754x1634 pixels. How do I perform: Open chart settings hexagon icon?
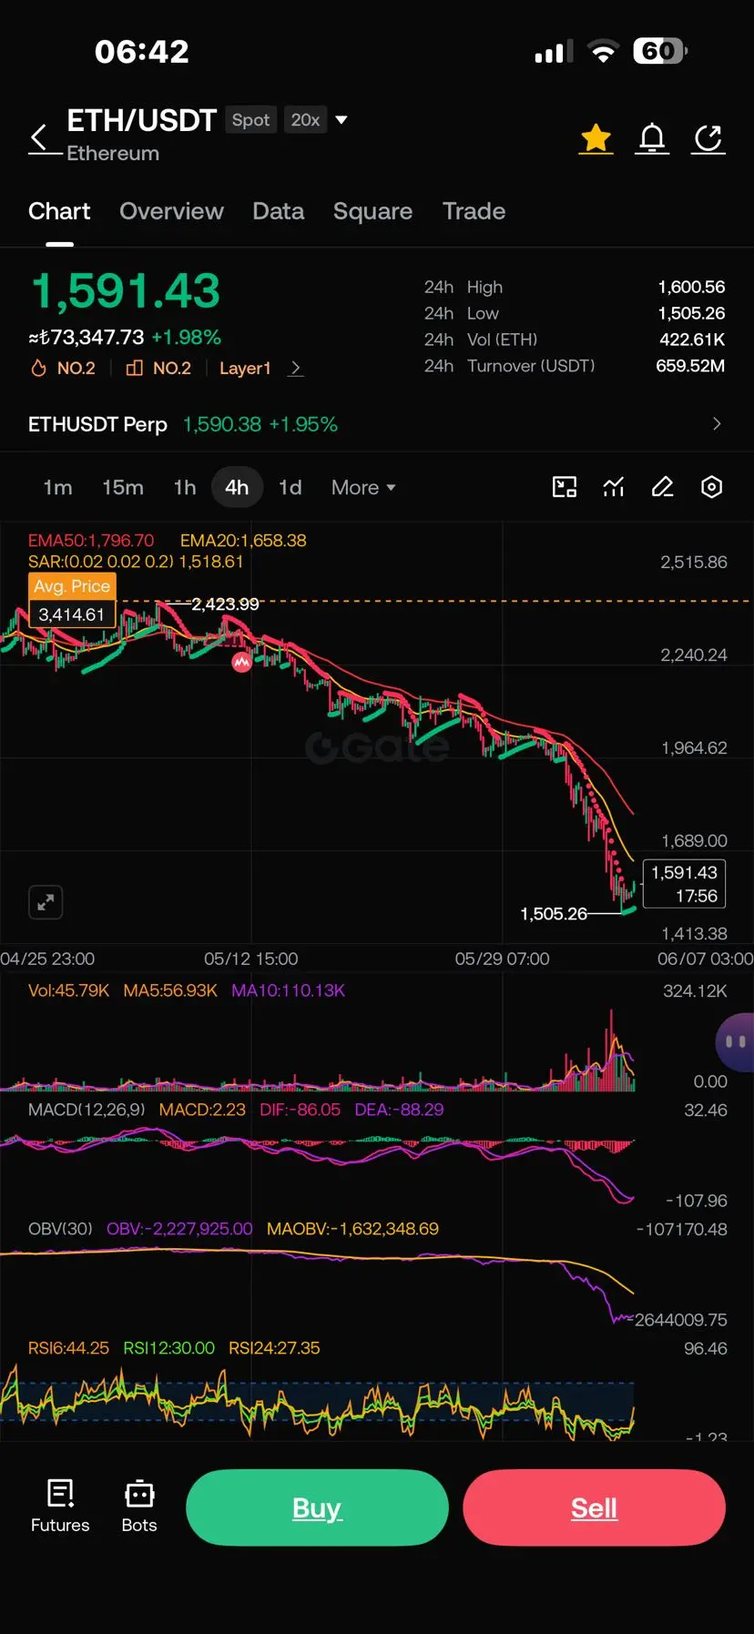(x=712, y=487)
